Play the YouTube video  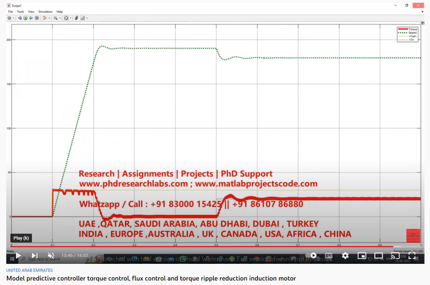tap(18, 256)
